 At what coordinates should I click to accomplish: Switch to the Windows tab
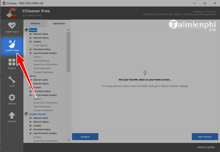coord(35,23)
